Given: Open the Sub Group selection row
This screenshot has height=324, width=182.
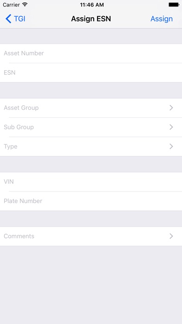Looking at the screenshot, I should coord(91,127).
